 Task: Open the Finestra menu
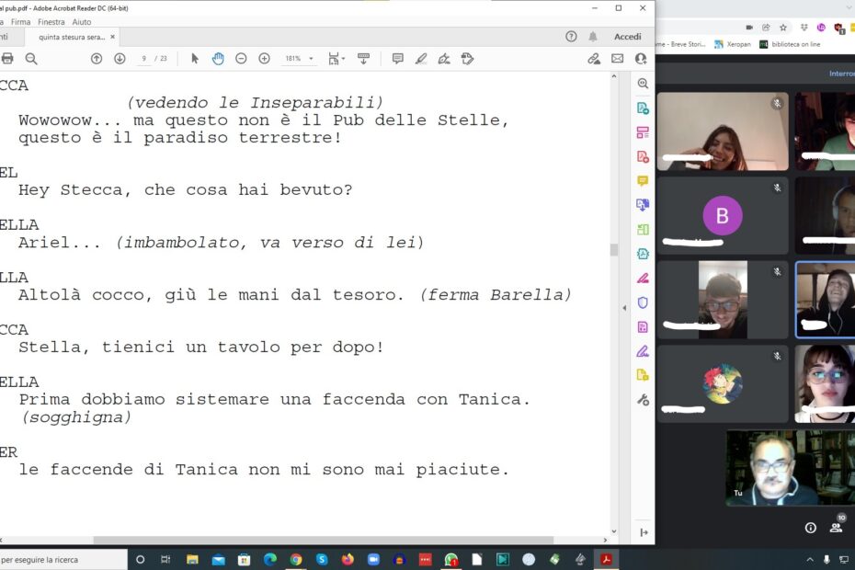(51, 21)
